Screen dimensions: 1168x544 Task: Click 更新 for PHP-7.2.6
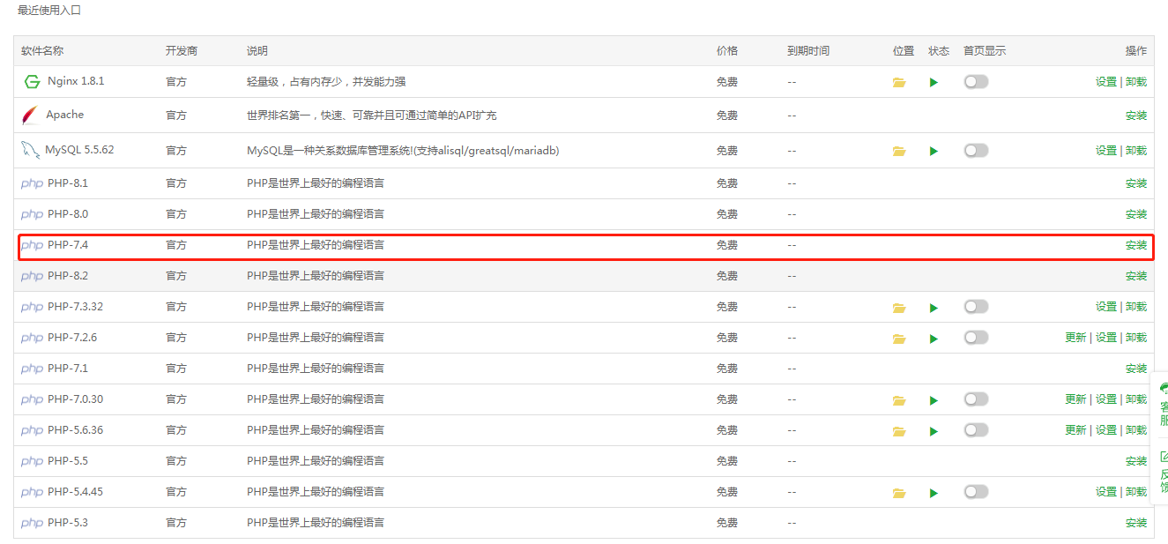pos(1075,338)
